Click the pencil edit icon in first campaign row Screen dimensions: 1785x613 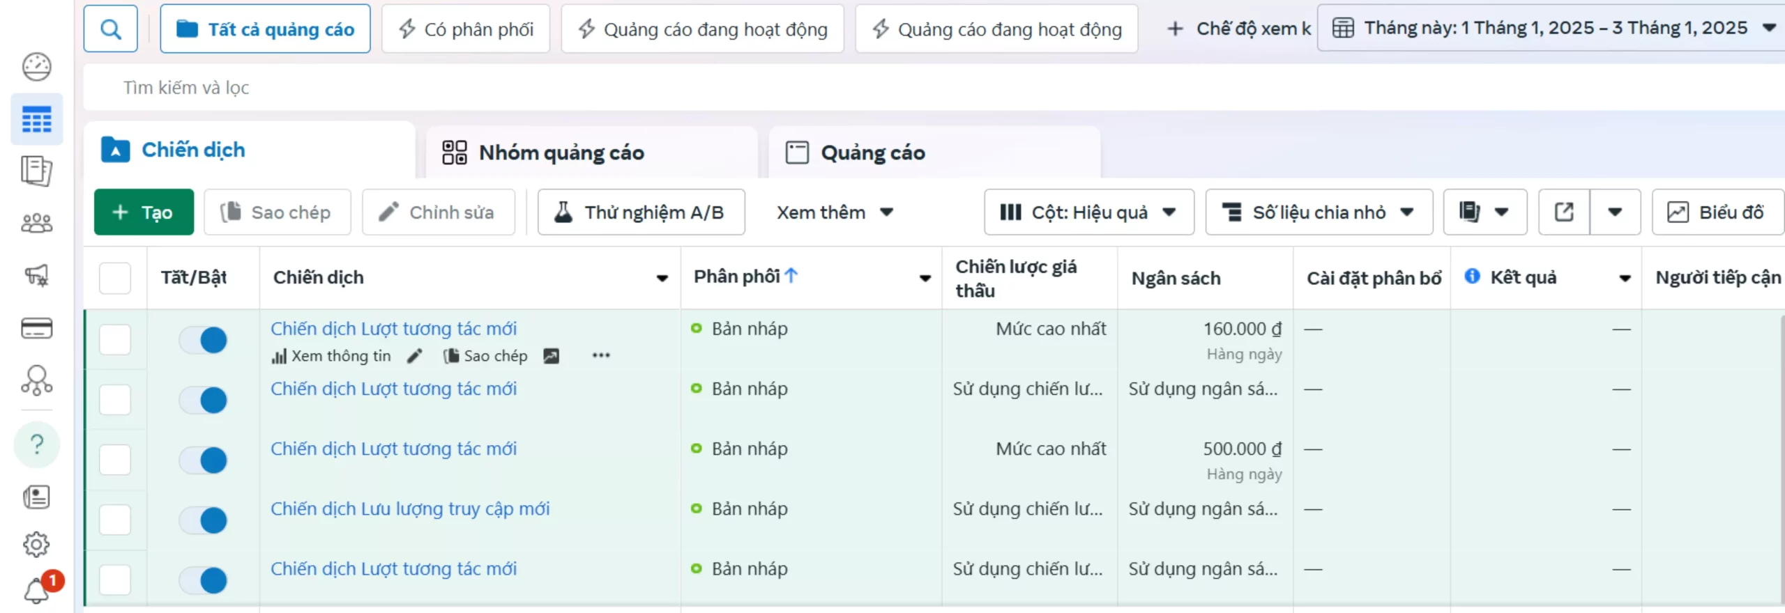coord(415,356)
